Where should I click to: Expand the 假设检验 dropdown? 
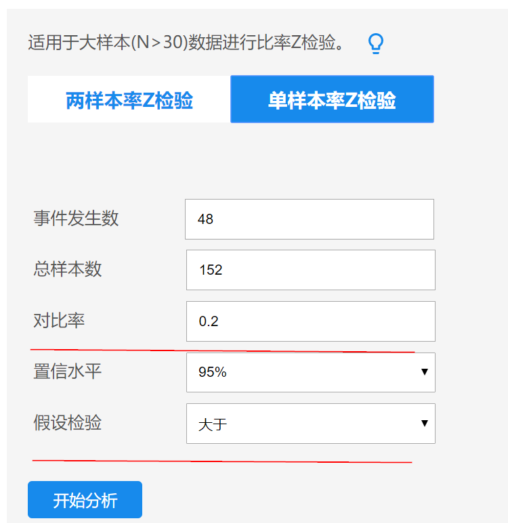point(310,424)
